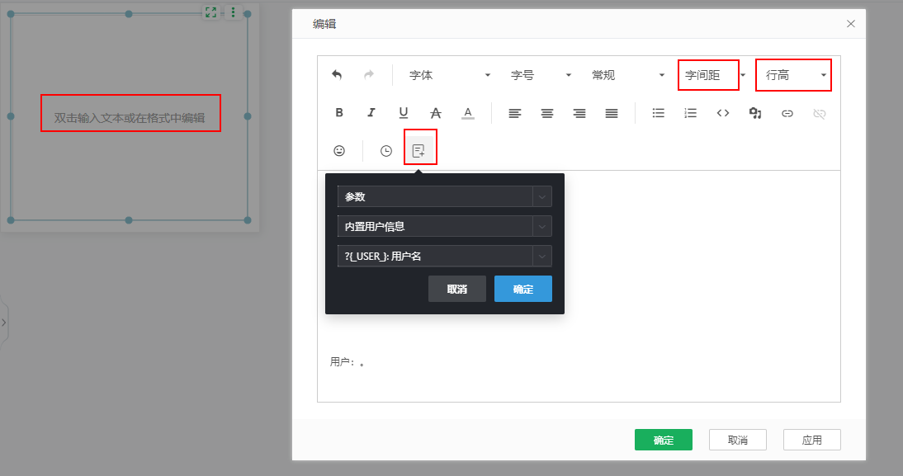Click the unordered list icon
The image size is (903, 476).
[658, 113]
